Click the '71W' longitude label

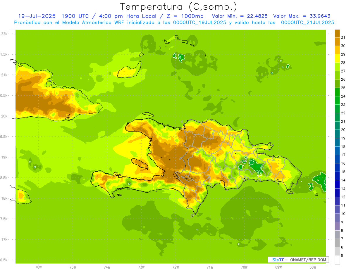tap(210, 267)
